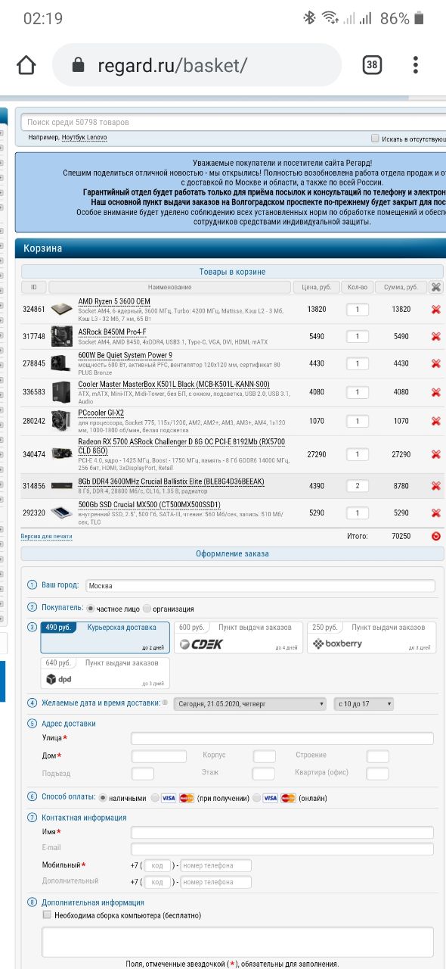Click the Этаж floor input field
The height and width of the screenshot is (969, 446).
(263, 774)
